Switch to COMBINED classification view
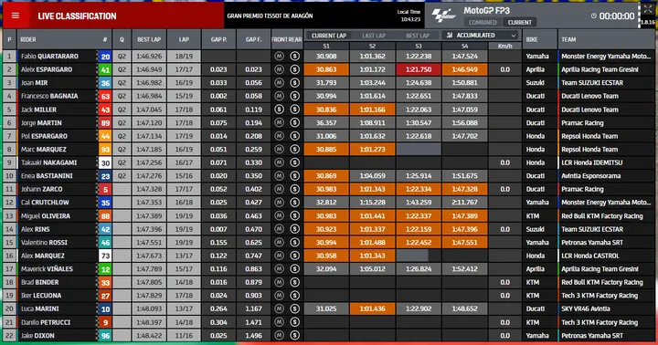 (x=483, y=23)
